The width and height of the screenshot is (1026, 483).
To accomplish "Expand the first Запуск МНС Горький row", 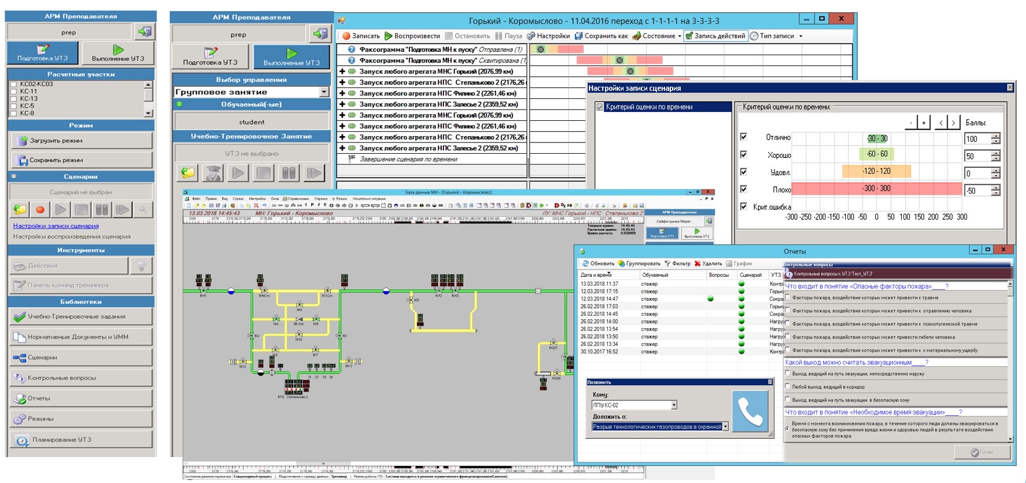I will pyautogui.click(x=342, y=71).
